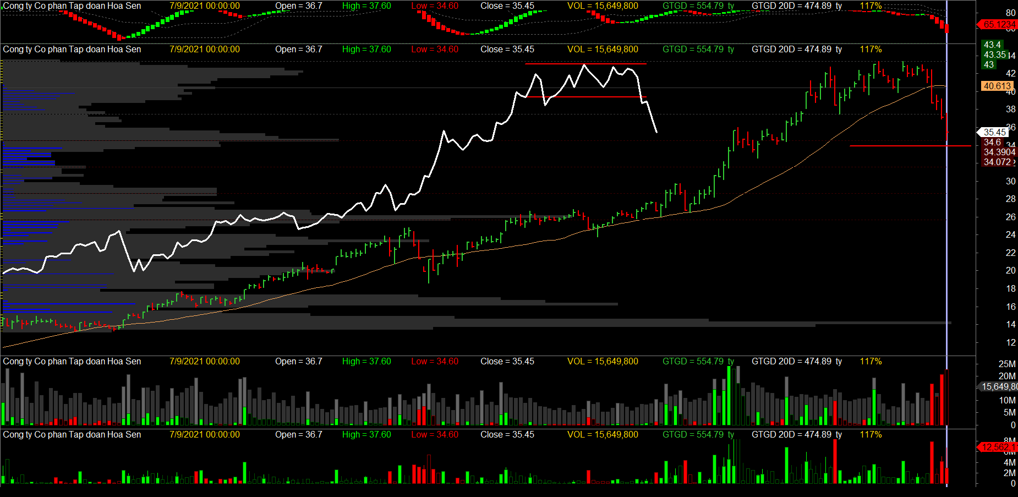This screenshot has width=1018, height=497.
Task: Click the 7/9/2021 date in the top pane
Action: (x=204, y=6)
